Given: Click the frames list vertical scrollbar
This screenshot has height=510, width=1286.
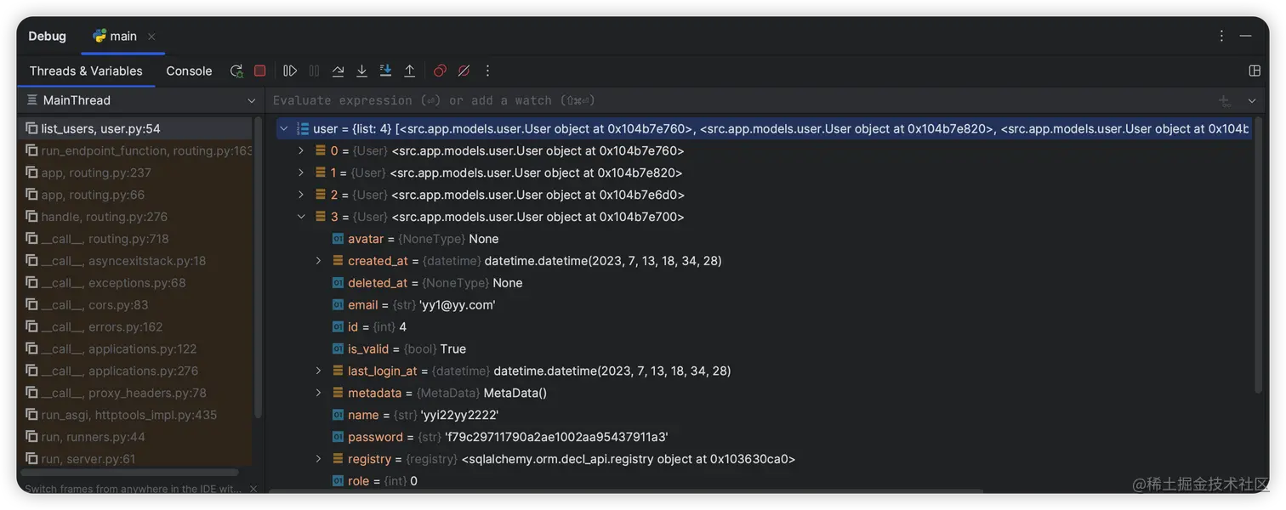Looking at the screenshot, I should (258, 268).
